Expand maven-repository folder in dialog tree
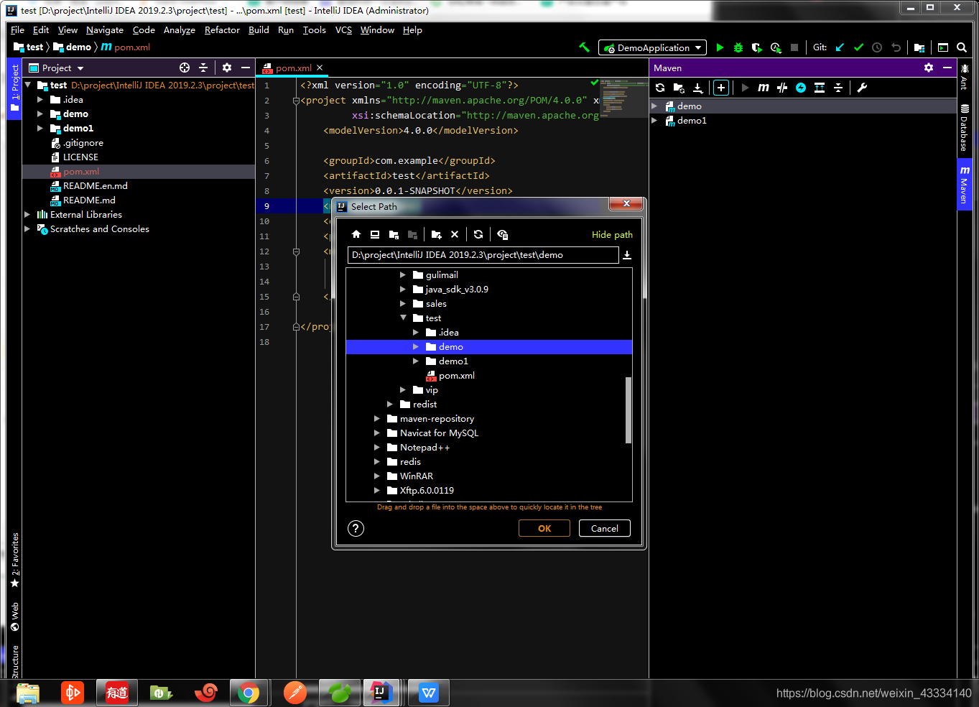 (377, 418)
